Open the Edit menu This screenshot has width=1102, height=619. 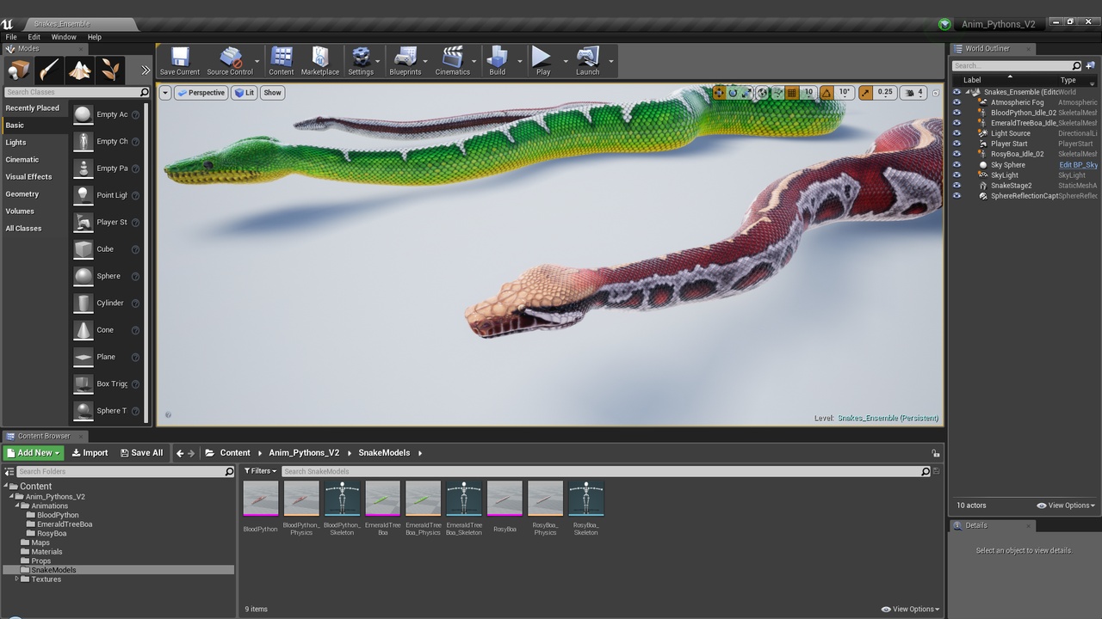[34, 37]
